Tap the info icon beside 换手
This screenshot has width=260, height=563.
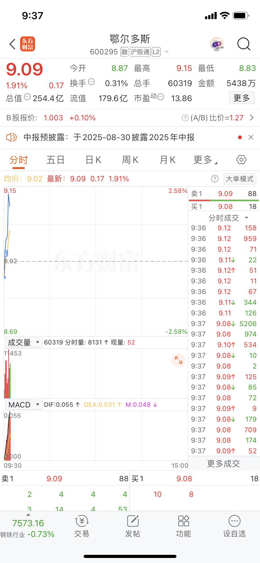coord(91,82)
